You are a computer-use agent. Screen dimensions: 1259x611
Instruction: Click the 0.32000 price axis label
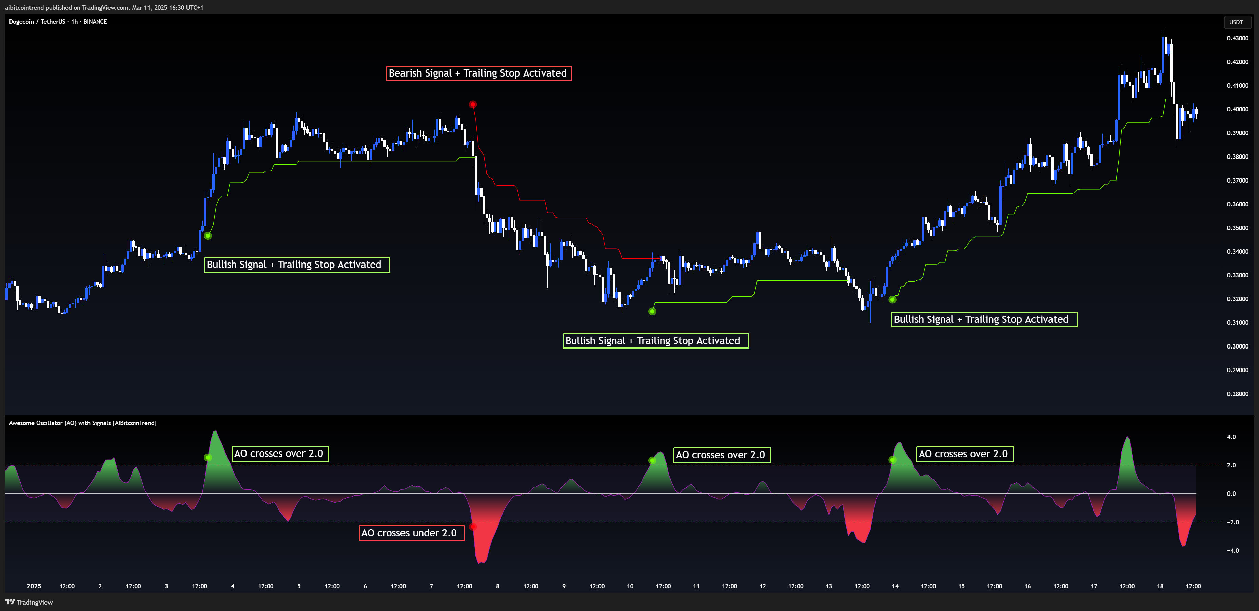pyautogui.click(x=1238, y=299)
